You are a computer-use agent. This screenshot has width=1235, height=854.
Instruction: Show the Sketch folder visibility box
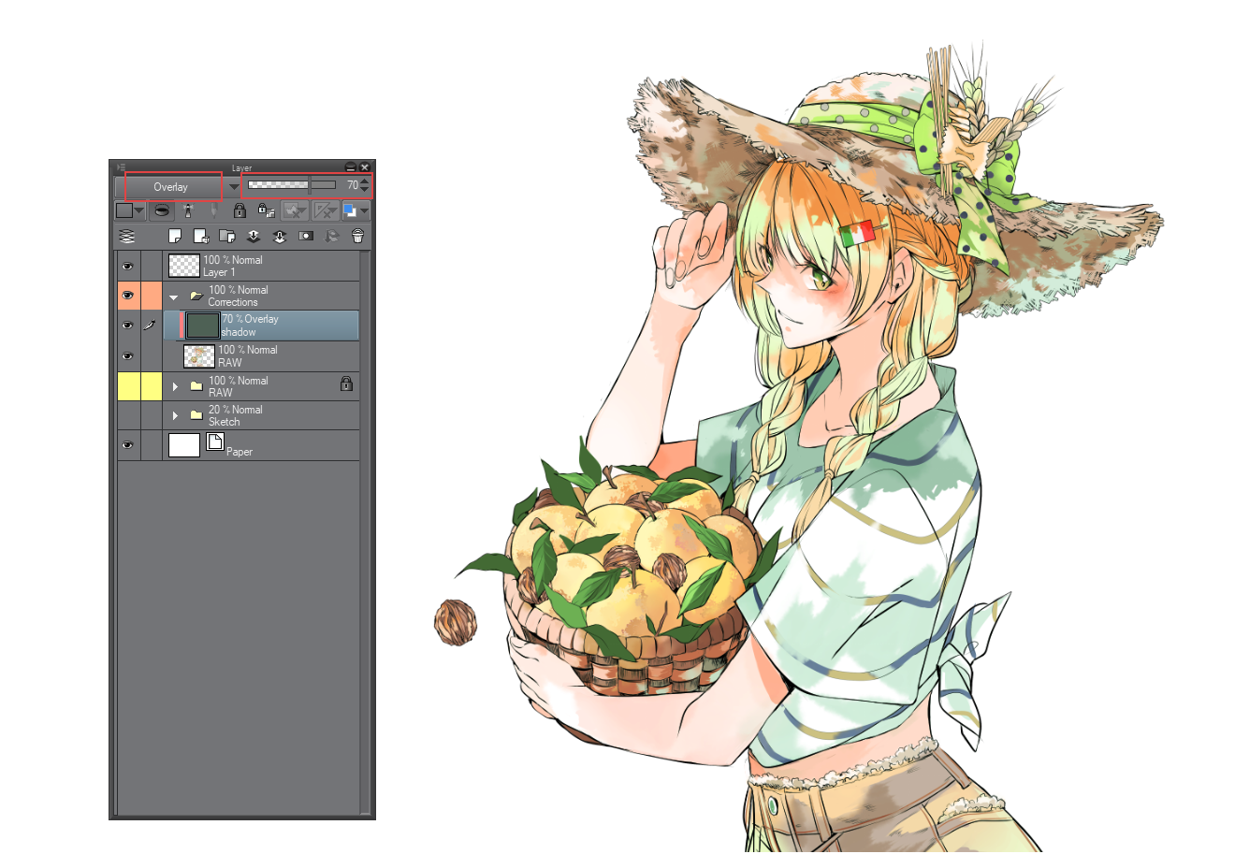(128, 414)
